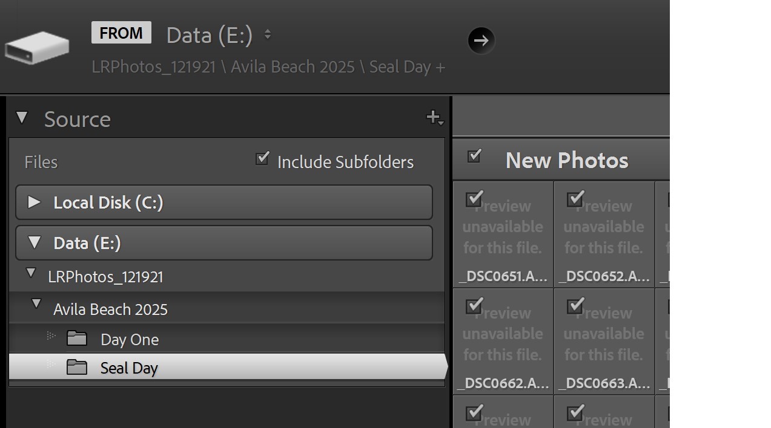771x428 pixels.
Task: Open the Data (E:) source dropdown at top
Action: click(x=219, y=35)
